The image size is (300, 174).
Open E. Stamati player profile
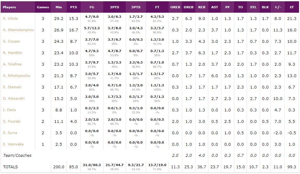[12, 87]
